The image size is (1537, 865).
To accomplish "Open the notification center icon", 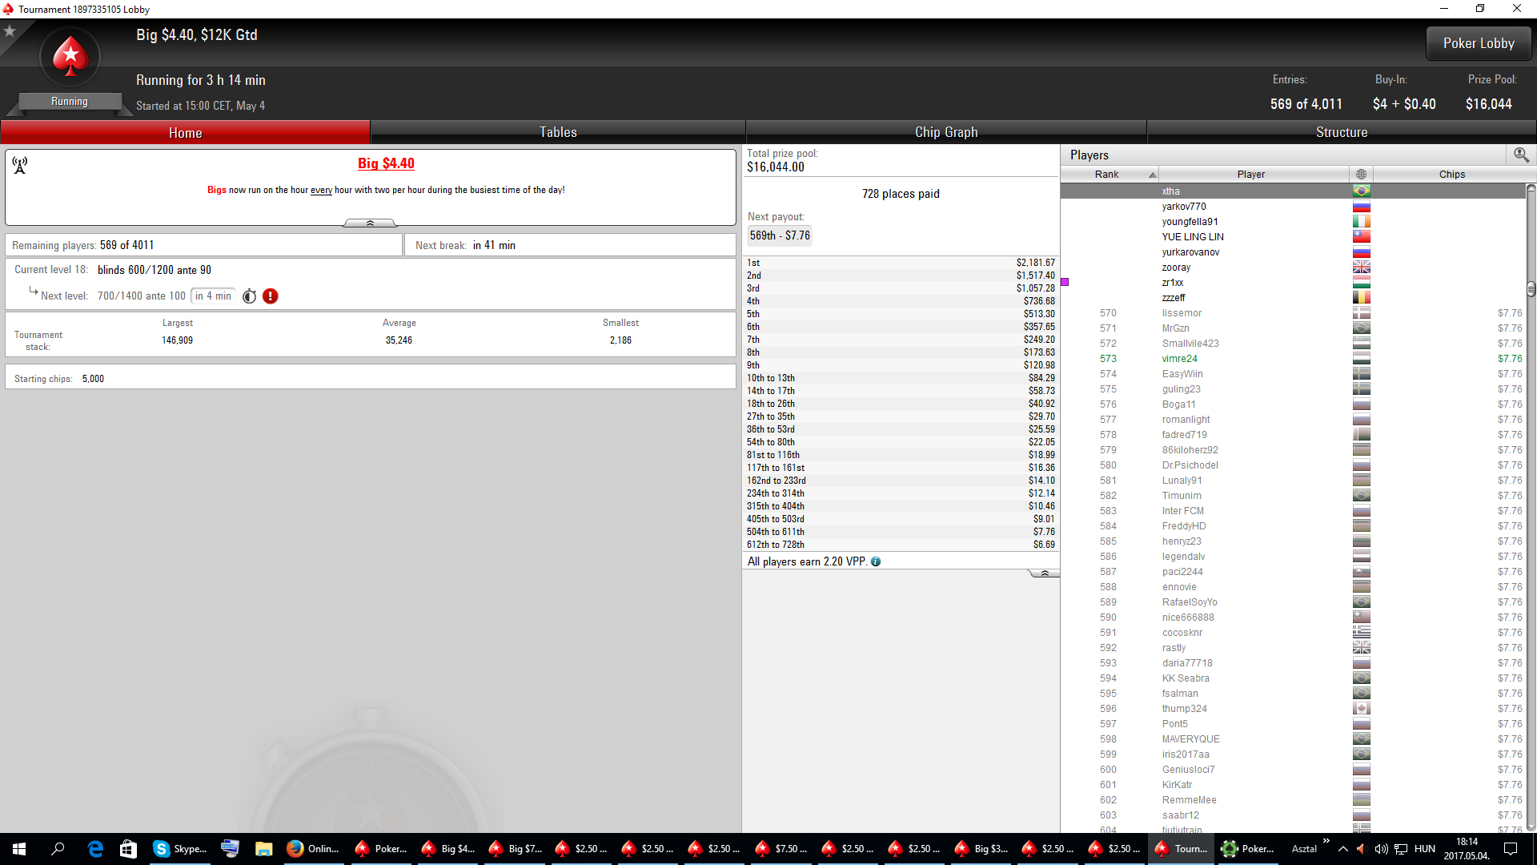I will point(1511,849).
